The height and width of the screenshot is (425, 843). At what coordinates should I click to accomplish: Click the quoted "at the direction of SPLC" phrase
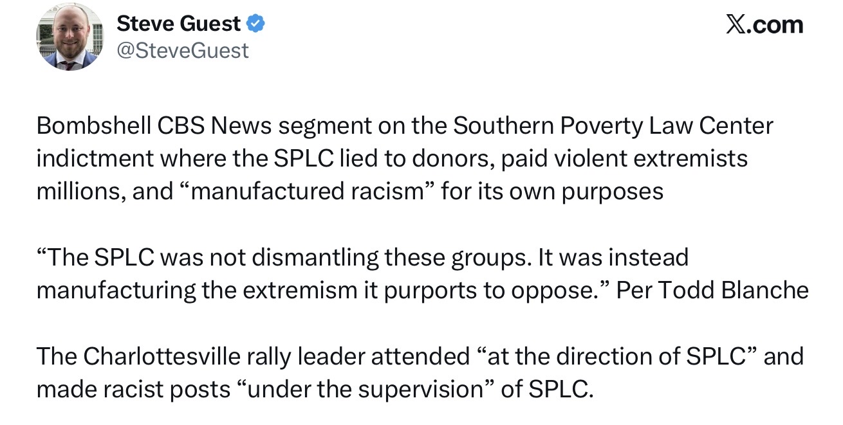[x=615, y=356]
